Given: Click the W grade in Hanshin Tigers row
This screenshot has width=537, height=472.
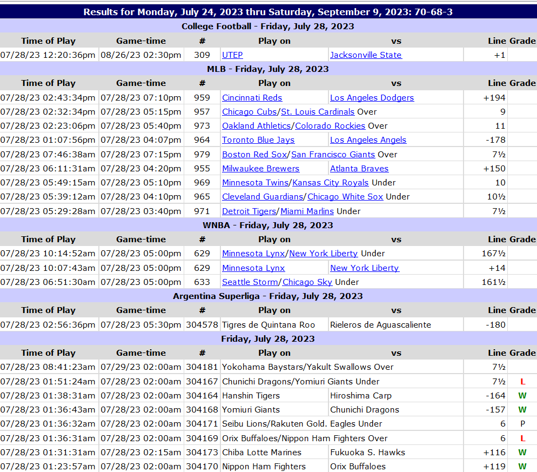Looking at the screenshot, I should (522, 396).
